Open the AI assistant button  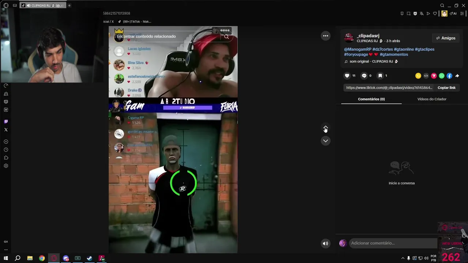tap(453, 14)
